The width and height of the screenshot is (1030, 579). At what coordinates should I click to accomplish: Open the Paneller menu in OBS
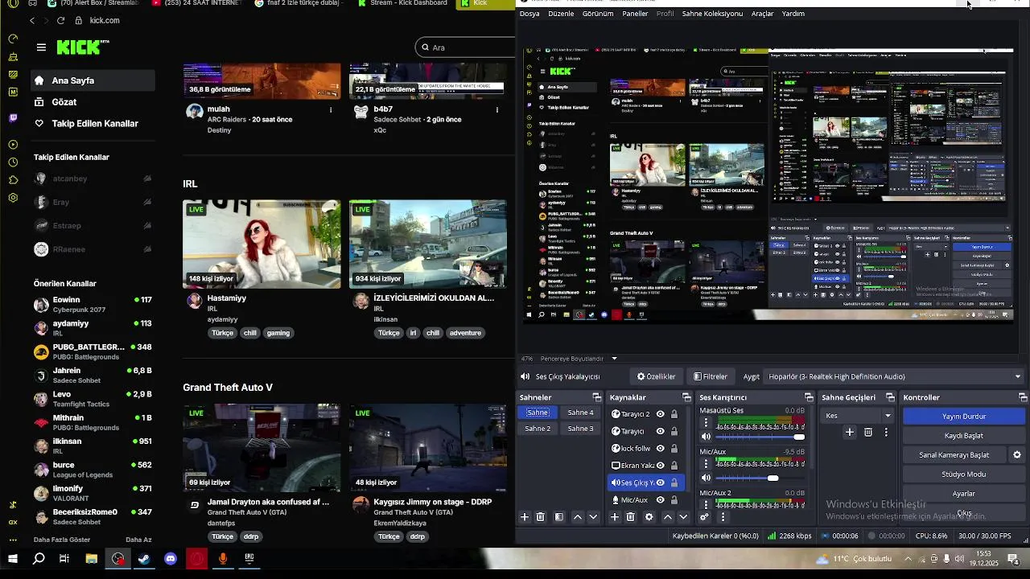pos(635,14)
